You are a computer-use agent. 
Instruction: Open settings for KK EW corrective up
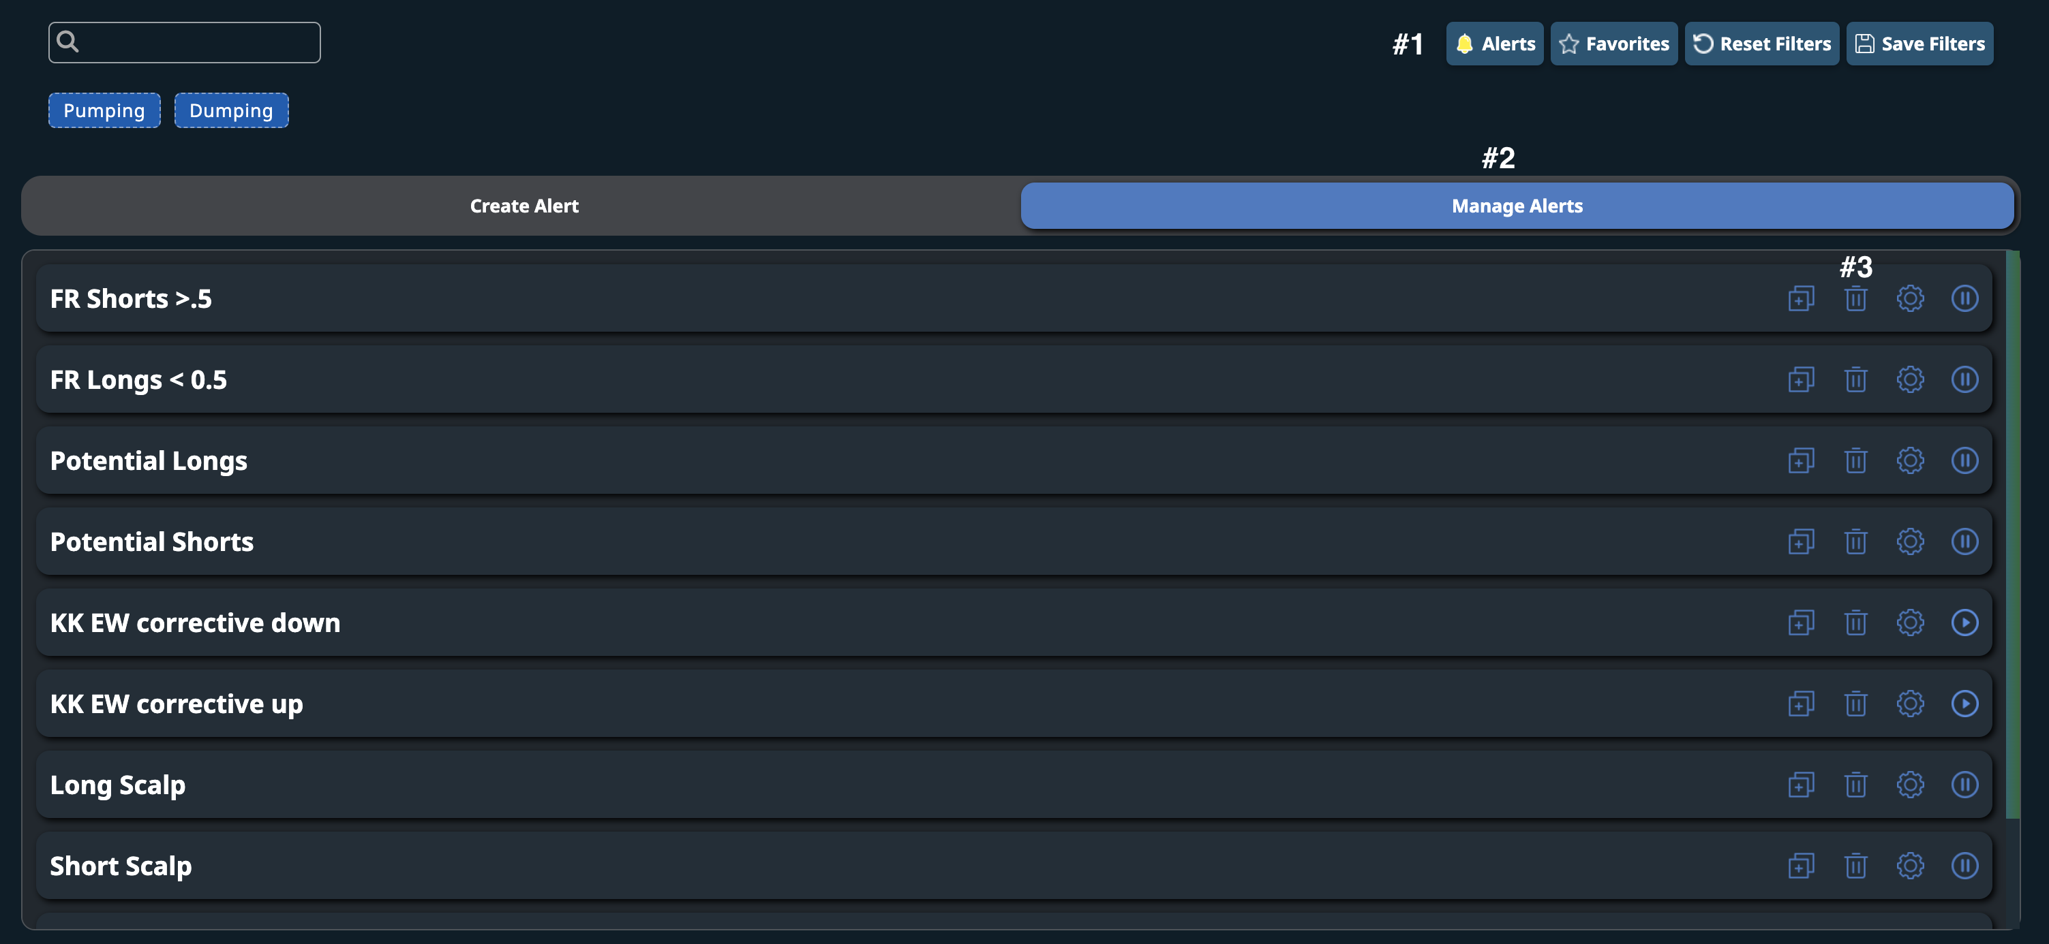[x=1910, y=704]
